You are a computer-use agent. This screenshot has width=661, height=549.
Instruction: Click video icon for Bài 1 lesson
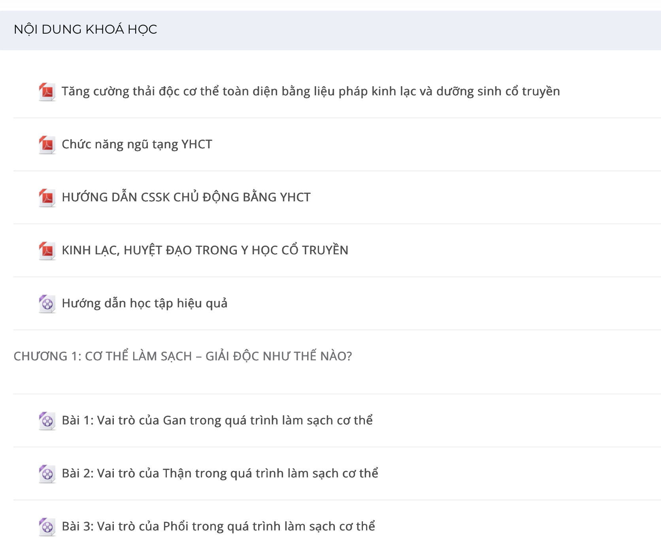(x=47, y=421)
